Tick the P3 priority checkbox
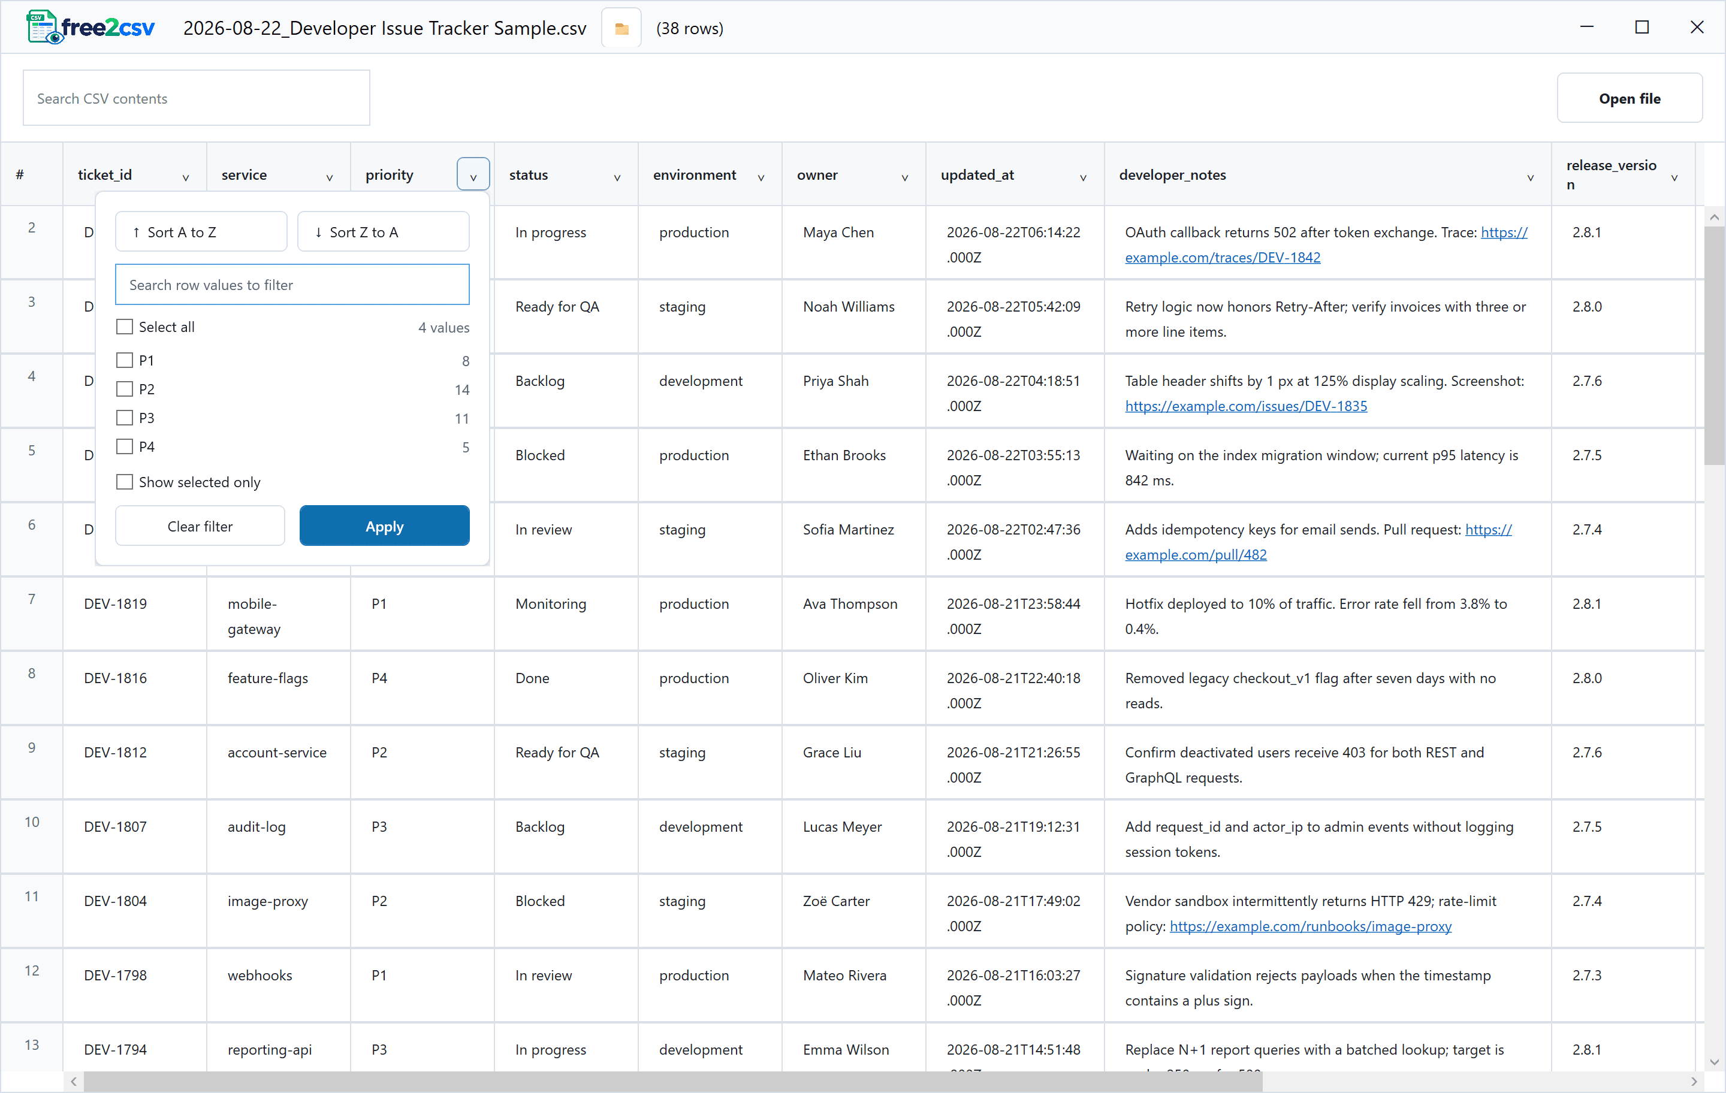This screenshot has height=1093, width=1726. (125, 418)
